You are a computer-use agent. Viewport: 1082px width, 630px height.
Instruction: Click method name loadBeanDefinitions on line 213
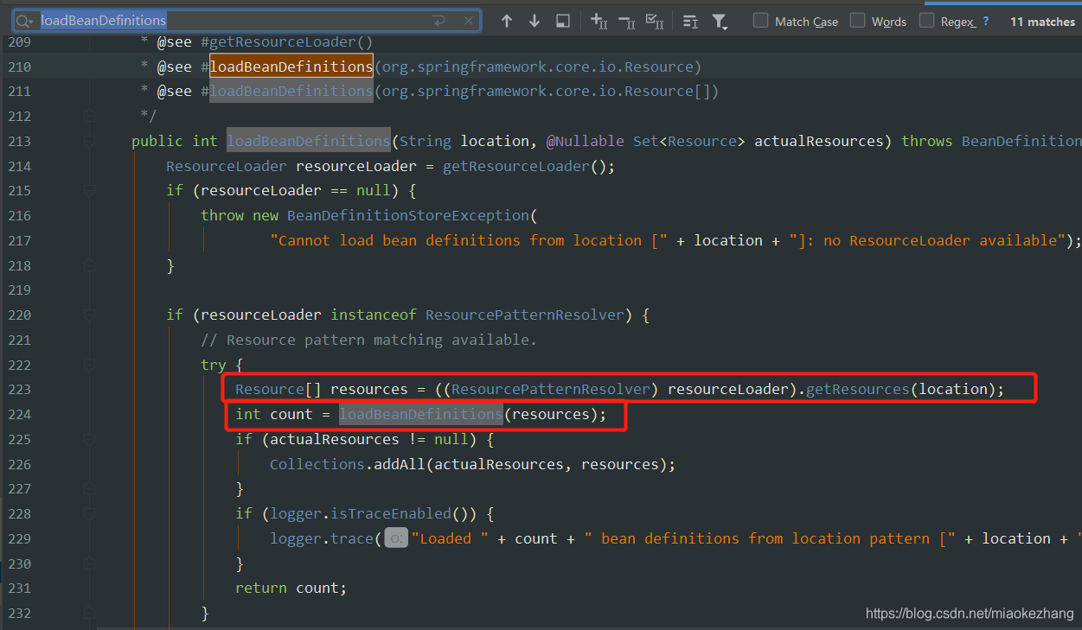309,141
